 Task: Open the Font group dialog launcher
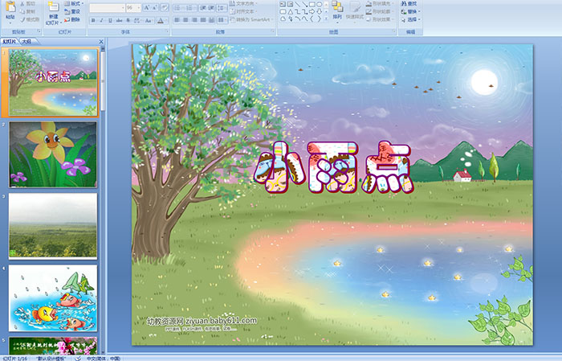pyautogui.click(x=167, y=31)
